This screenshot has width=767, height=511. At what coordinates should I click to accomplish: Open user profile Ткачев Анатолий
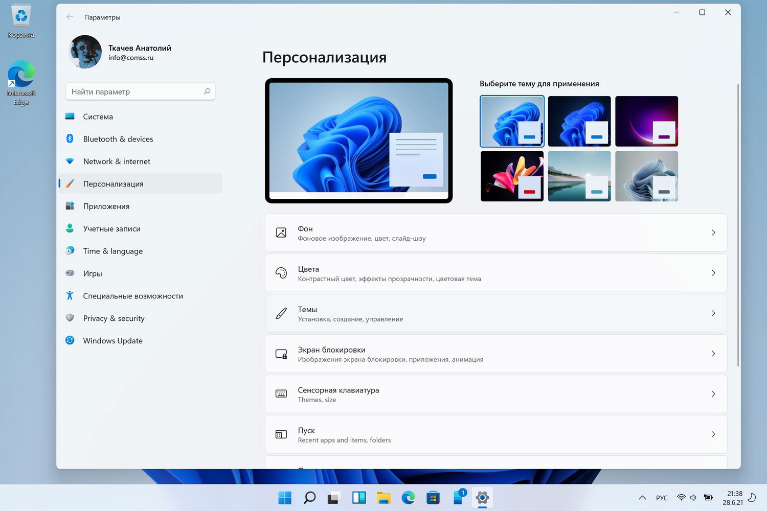tap(120, 52)
